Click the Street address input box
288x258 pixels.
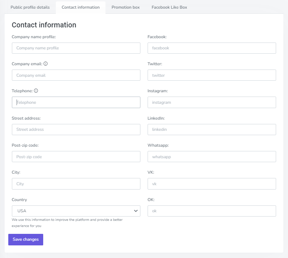tap(76, 129)
